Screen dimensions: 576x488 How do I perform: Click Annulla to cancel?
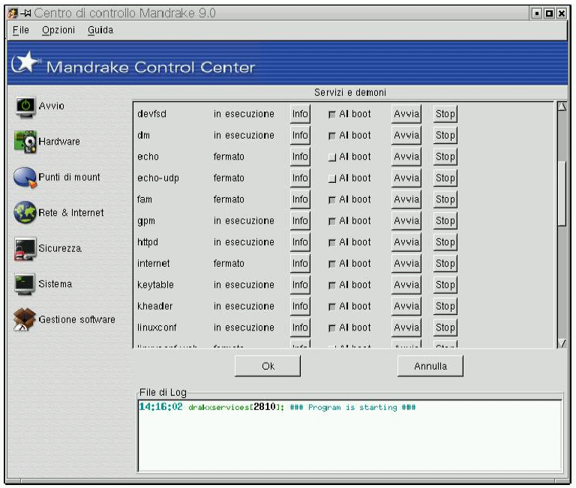click(x=430, y=367)
